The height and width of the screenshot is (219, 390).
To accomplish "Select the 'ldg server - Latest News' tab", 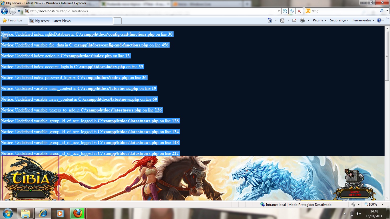I will click(x=71, y=21).
